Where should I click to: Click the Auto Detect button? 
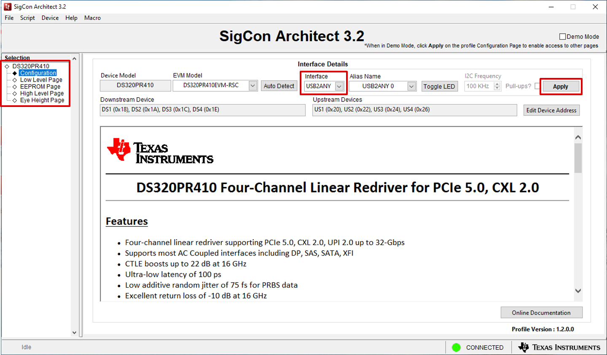[279, 86]
